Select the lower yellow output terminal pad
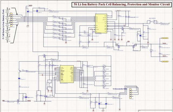The height and width of the screenshot is (112, 173). (165, 62)
